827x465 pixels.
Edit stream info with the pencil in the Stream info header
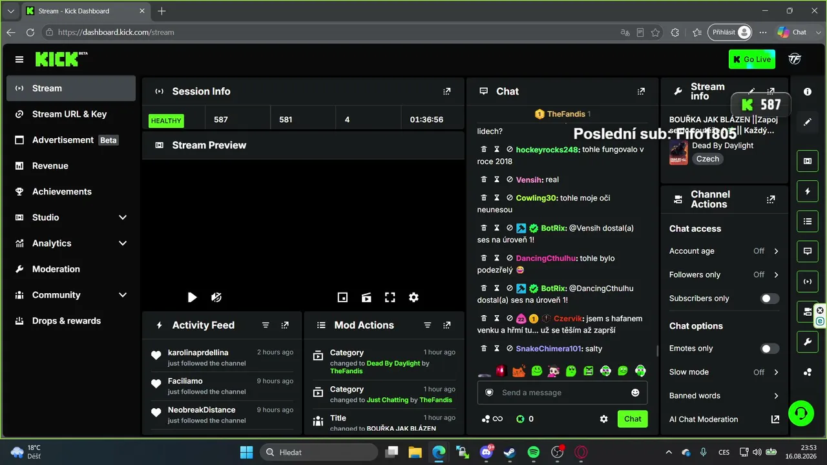tap(751, 92)
